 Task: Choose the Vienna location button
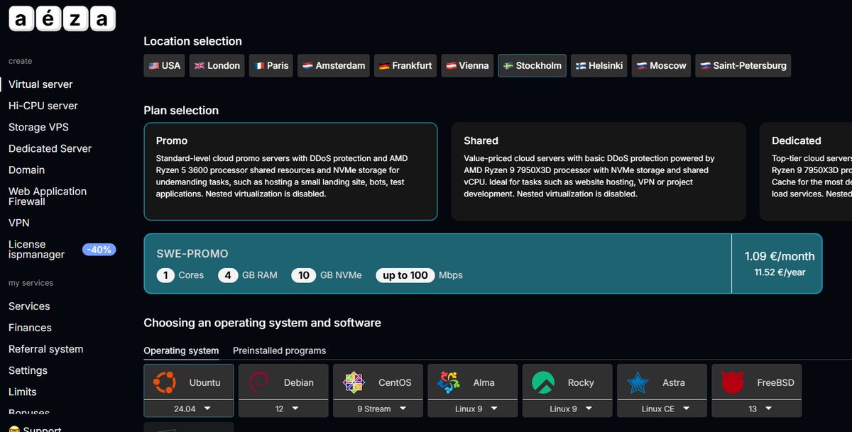click(468, 65)
